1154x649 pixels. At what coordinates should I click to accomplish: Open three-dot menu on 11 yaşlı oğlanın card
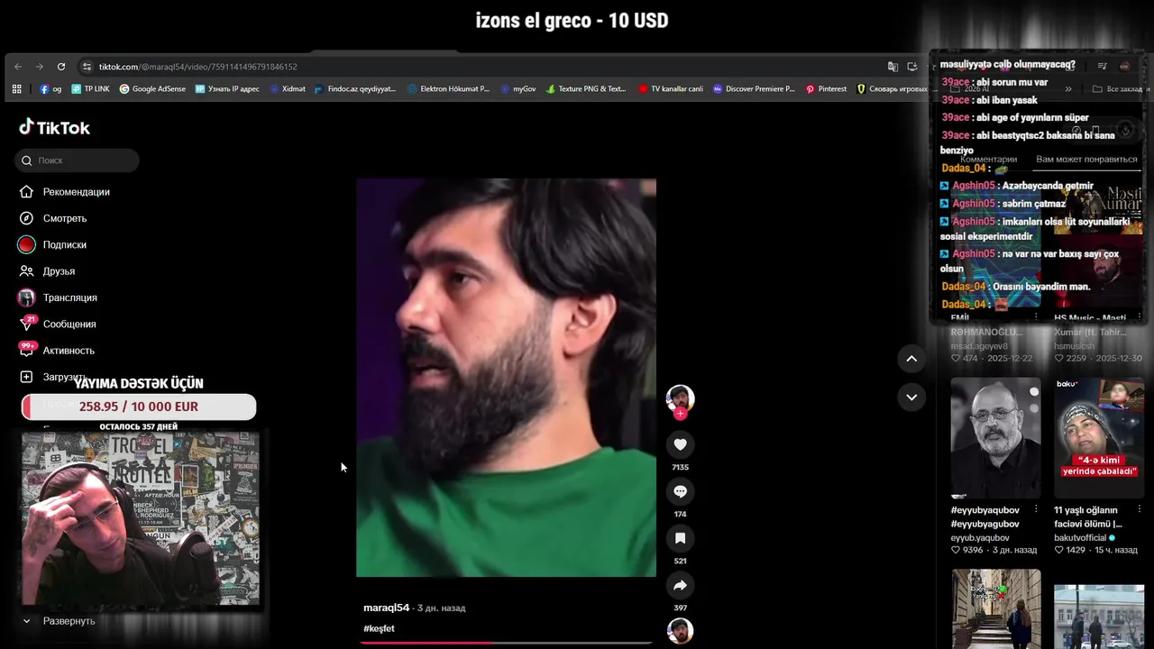1139,510
